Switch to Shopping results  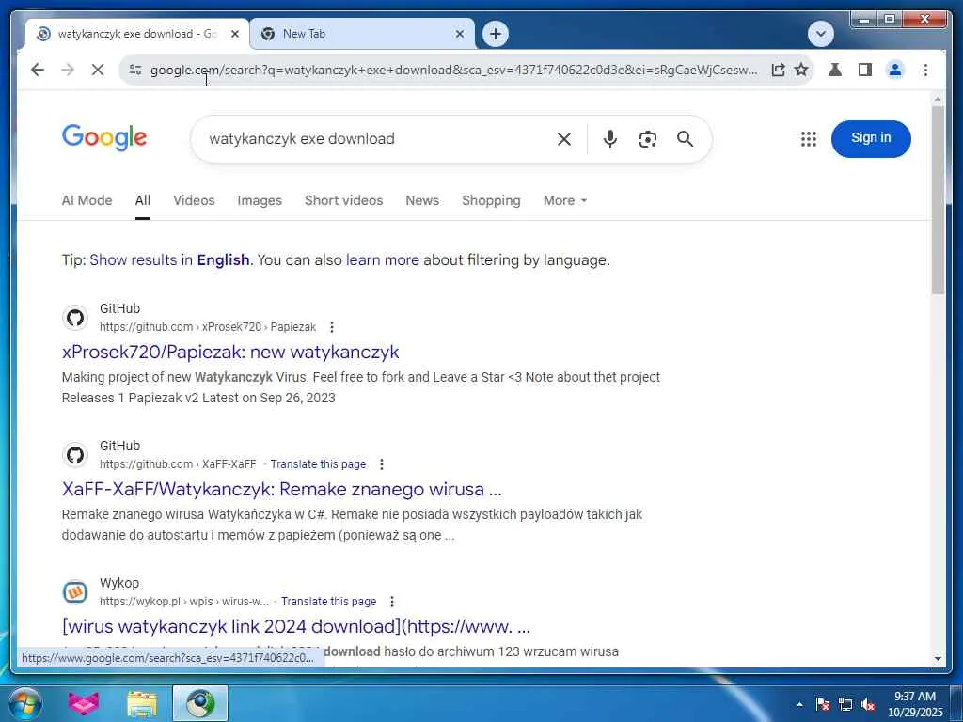coord(491,201)
